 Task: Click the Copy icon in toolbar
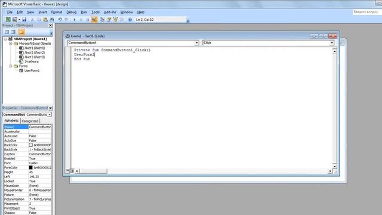pyautogui.click(x=38, y=20)
